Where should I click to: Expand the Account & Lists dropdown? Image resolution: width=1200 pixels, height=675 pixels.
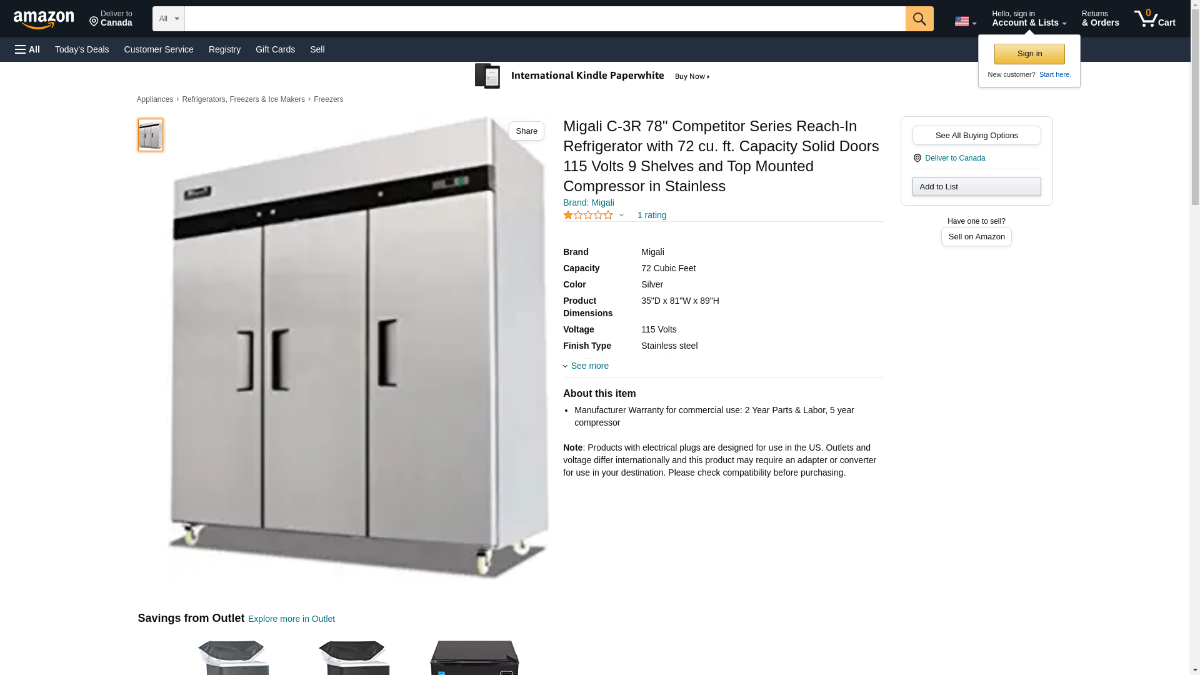coord(1029,19)
